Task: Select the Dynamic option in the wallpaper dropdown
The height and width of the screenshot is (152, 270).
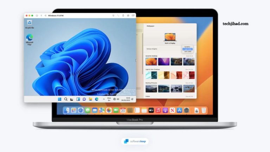Action: (x=187, y=47)
